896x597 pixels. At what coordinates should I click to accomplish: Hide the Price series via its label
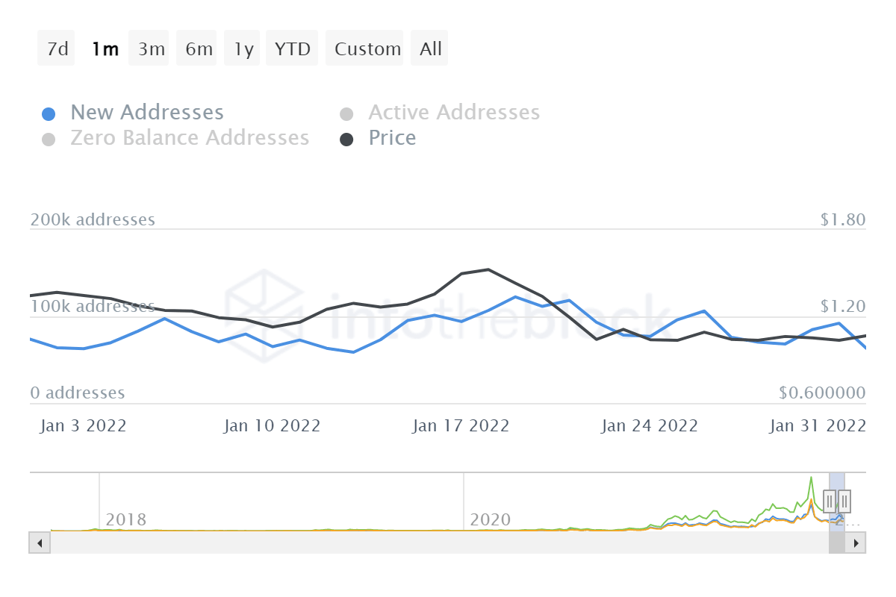[x=392, y=138]
